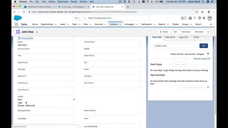The width and height of the screenshot is (228, 128).
Task: Reload the page in Chrome
Action: [x=24, y=12]
